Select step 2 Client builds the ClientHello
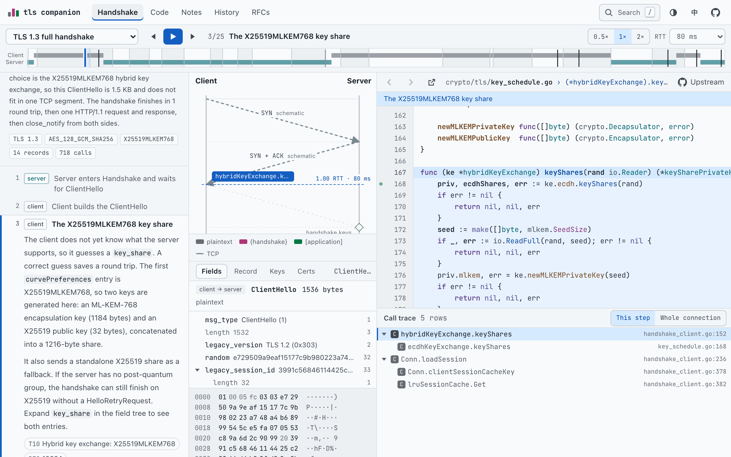 (x=94, y=207)
